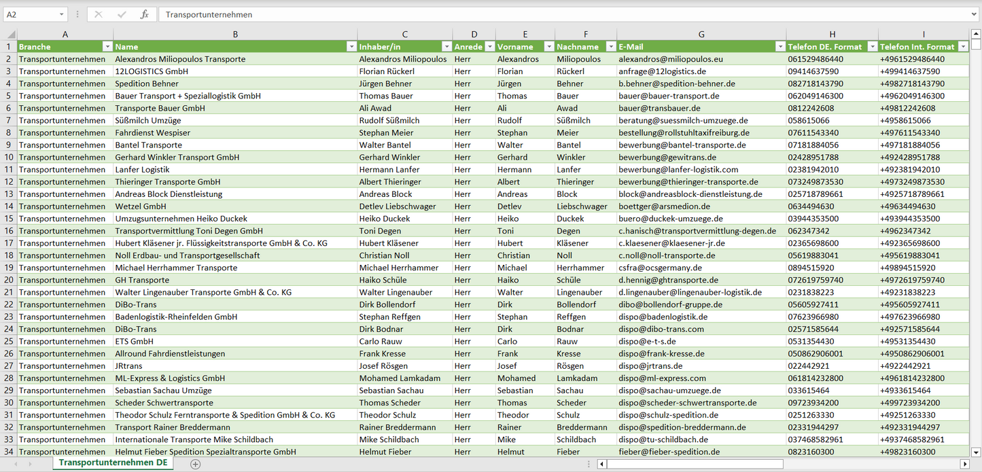The height and width of the screenshot is (472, 982).
Task: Open the Branche column filter dropdown
Action: click(x=107, y=47)
